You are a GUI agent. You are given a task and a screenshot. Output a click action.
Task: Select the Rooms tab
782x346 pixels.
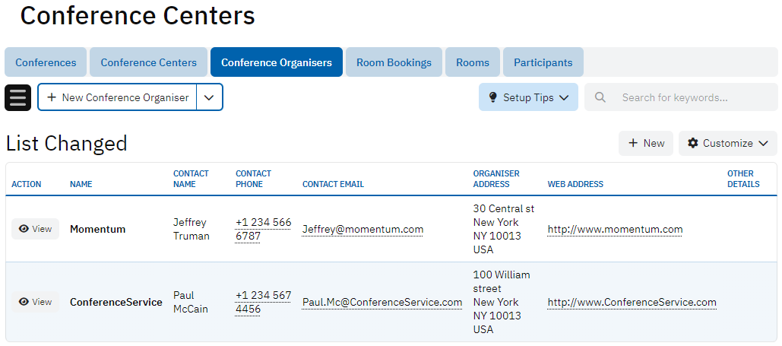coord(473,62)
